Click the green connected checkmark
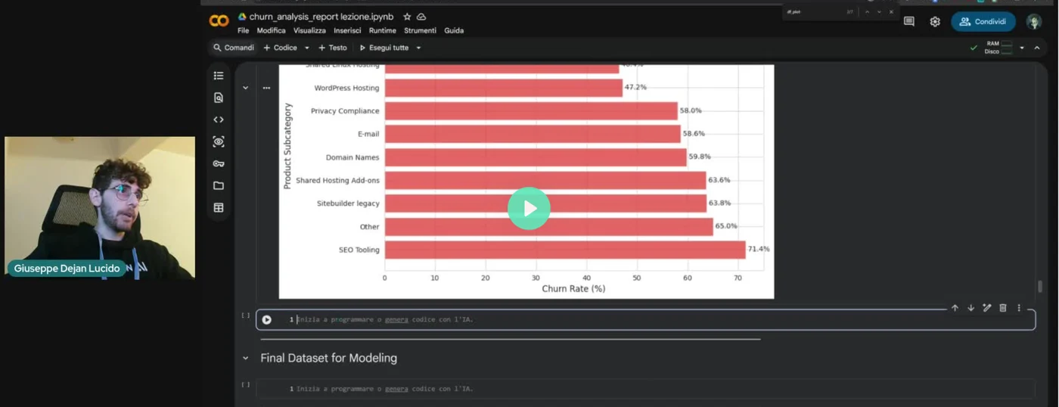 (x=974, y=48)
